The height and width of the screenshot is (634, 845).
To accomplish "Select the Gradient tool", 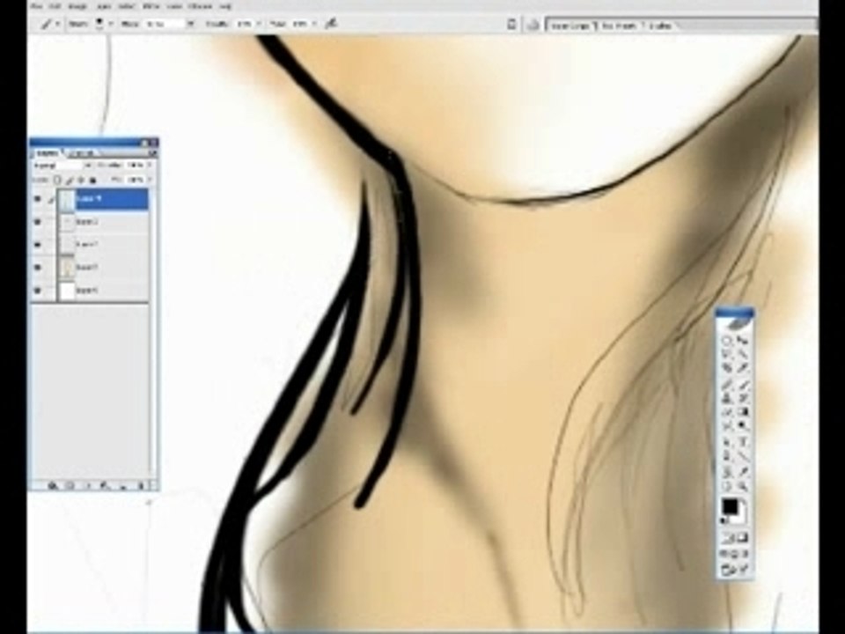I will click(x=743, y=411).
